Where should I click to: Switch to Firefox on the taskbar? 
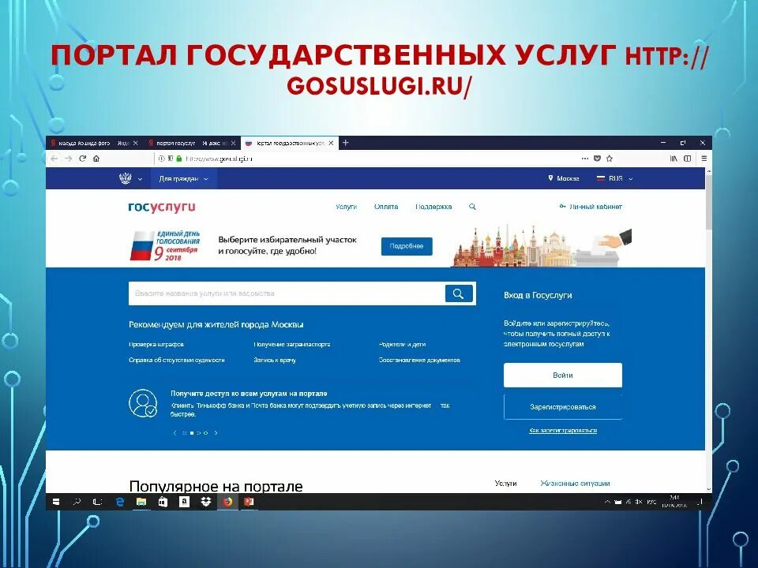(227, 502)
